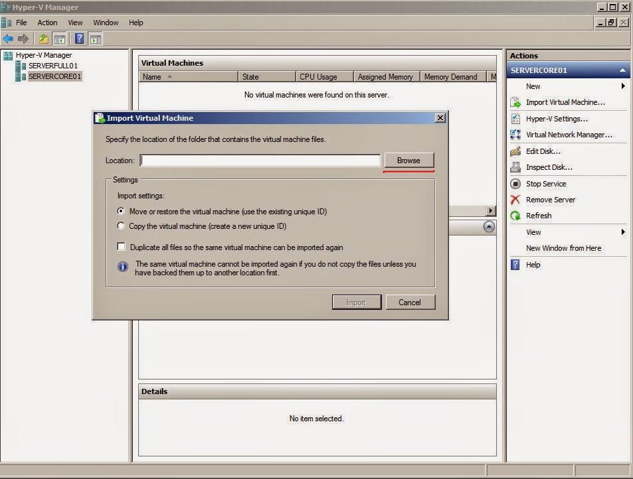Click scroll right arrow of virtual machines list
The image size is (633, 479).
coord(490,210)
